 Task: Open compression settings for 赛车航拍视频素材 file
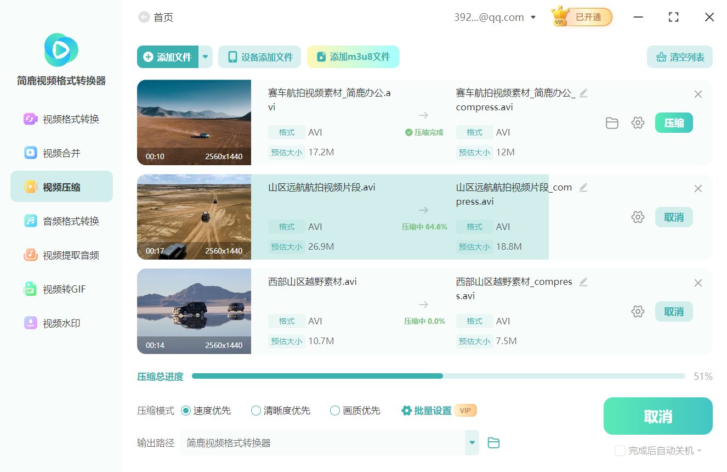(638, 122)
